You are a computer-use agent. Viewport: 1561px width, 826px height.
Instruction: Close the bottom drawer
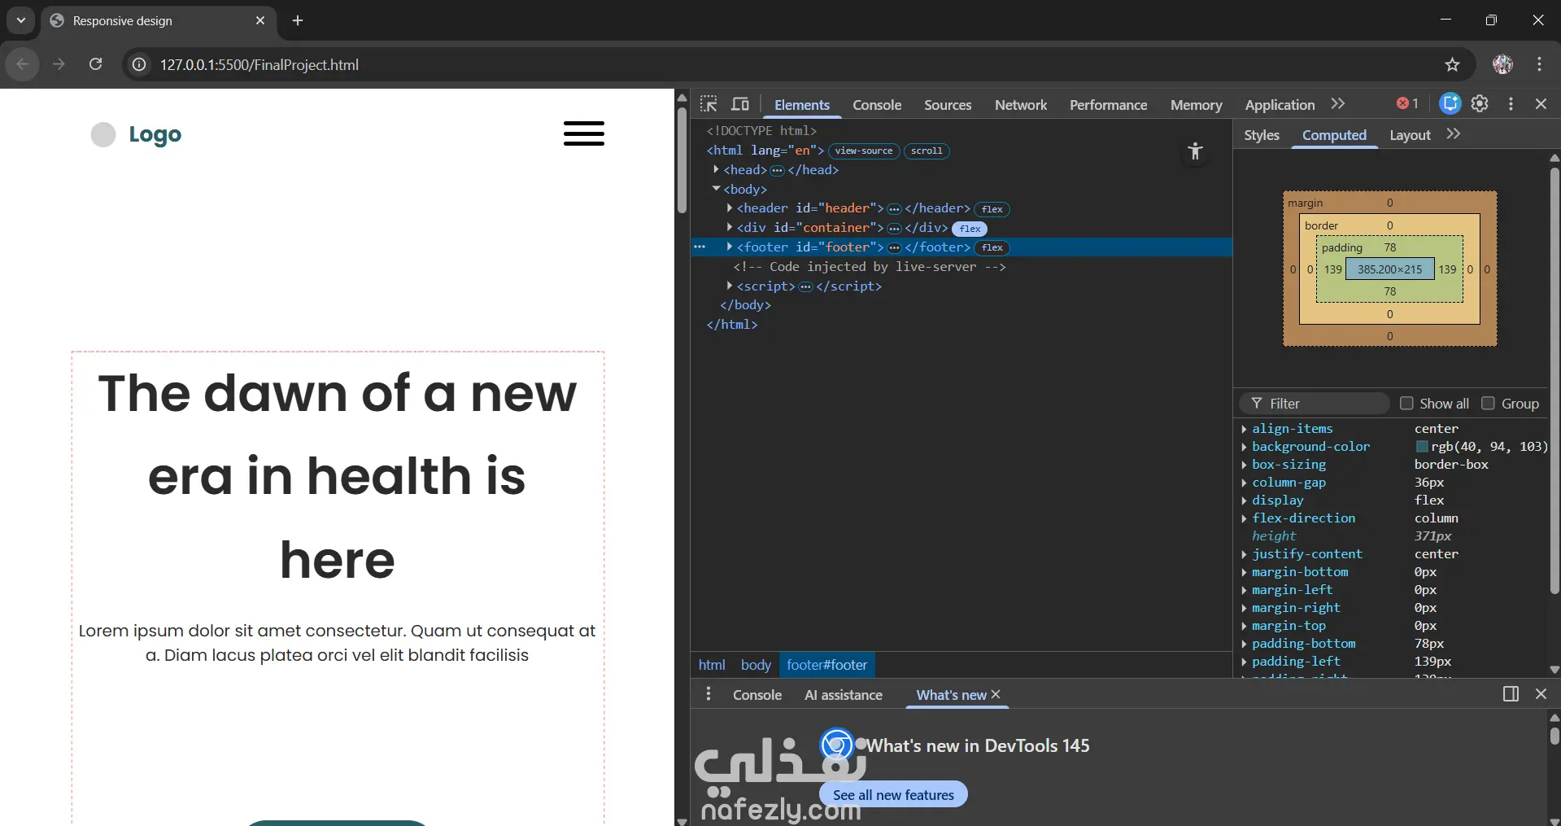click(x=1541, y=694)
